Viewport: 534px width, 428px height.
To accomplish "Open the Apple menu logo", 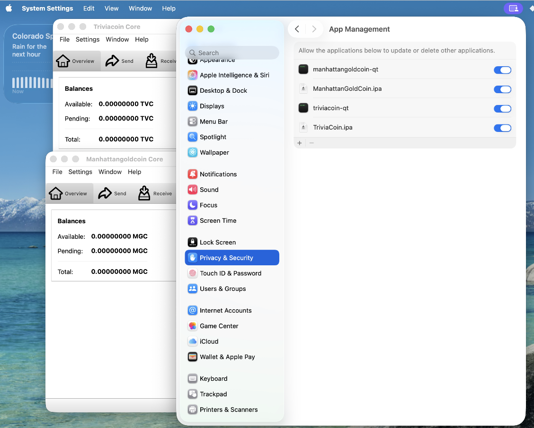I will coord(9,9).
